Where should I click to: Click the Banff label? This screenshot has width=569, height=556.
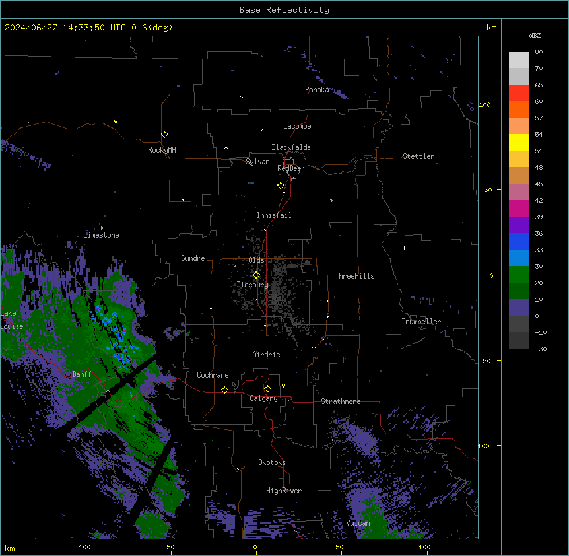(82, 374)
